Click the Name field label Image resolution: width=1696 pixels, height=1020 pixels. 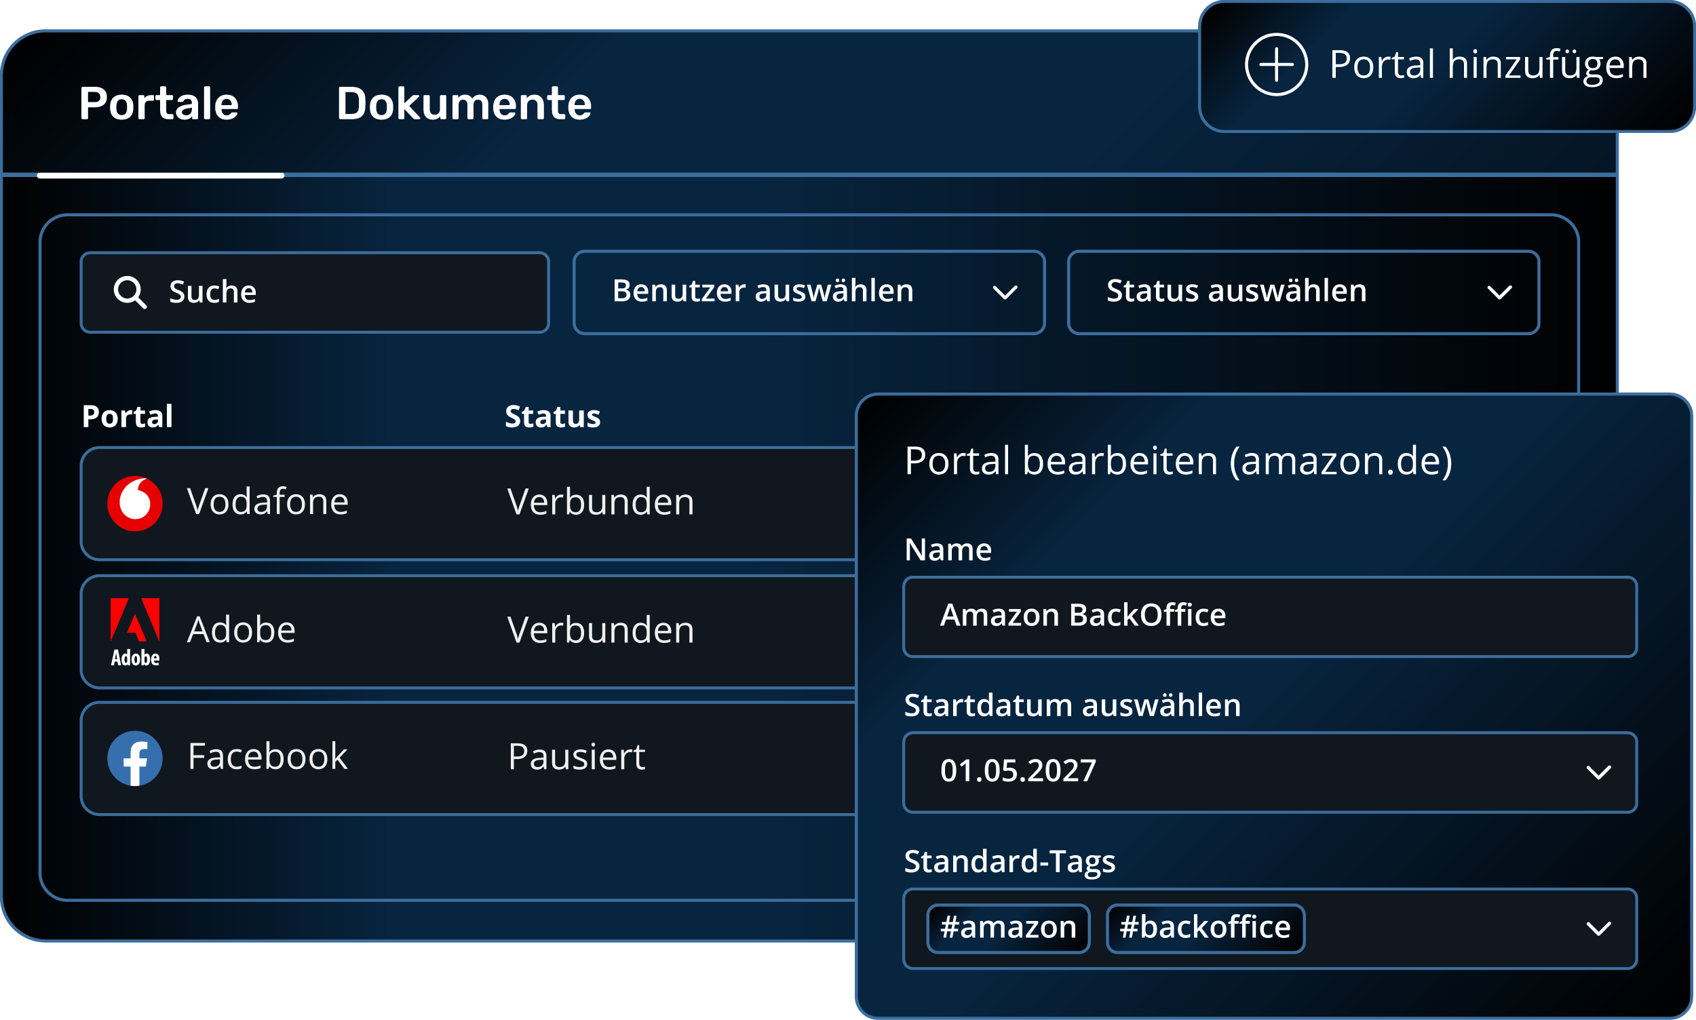948,549
